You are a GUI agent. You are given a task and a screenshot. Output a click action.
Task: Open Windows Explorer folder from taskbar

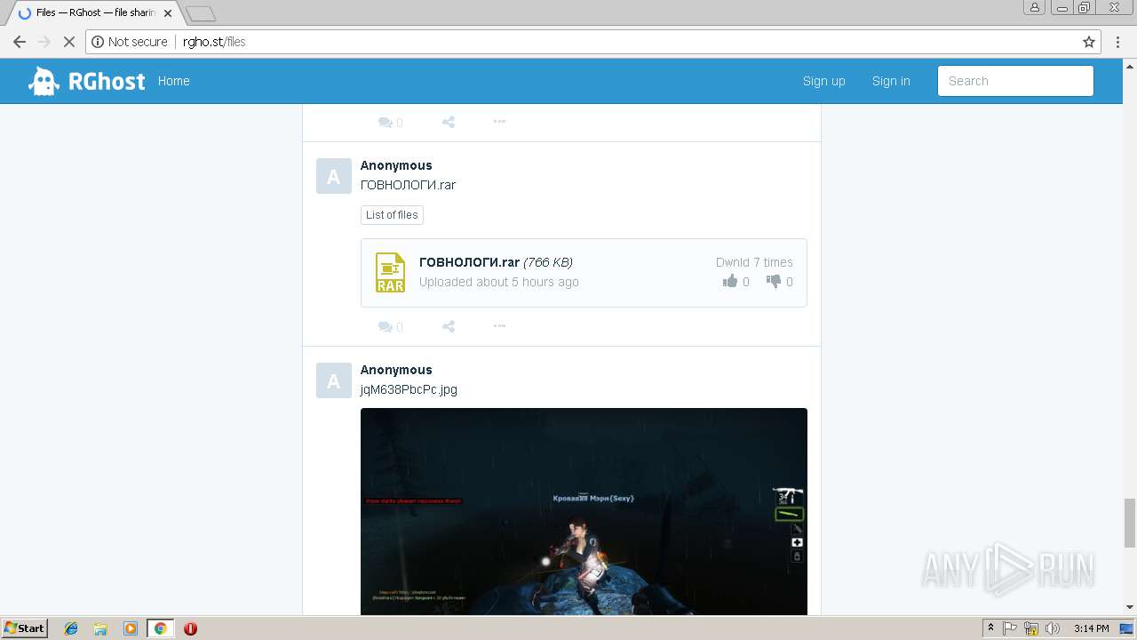100,628
